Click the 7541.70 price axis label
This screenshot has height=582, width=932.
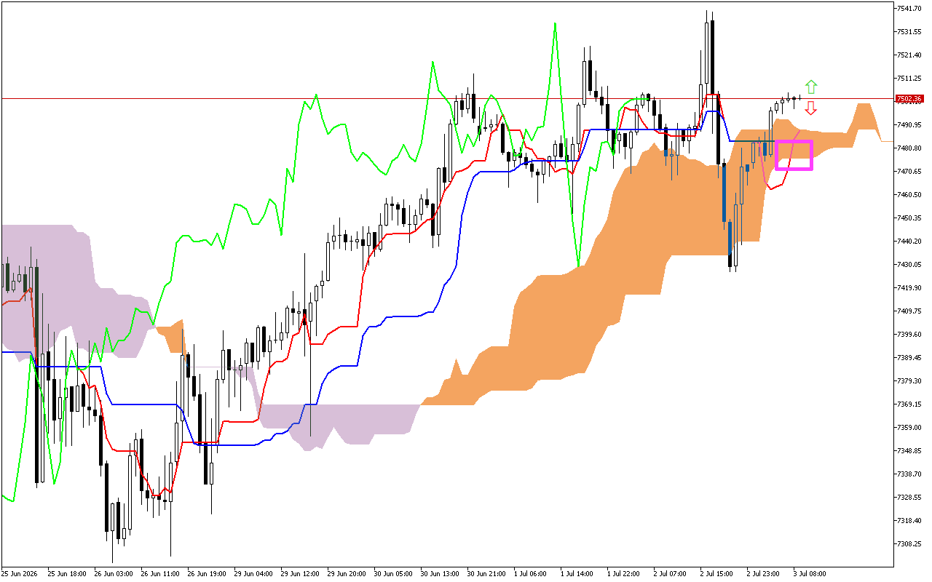(909, 9)
